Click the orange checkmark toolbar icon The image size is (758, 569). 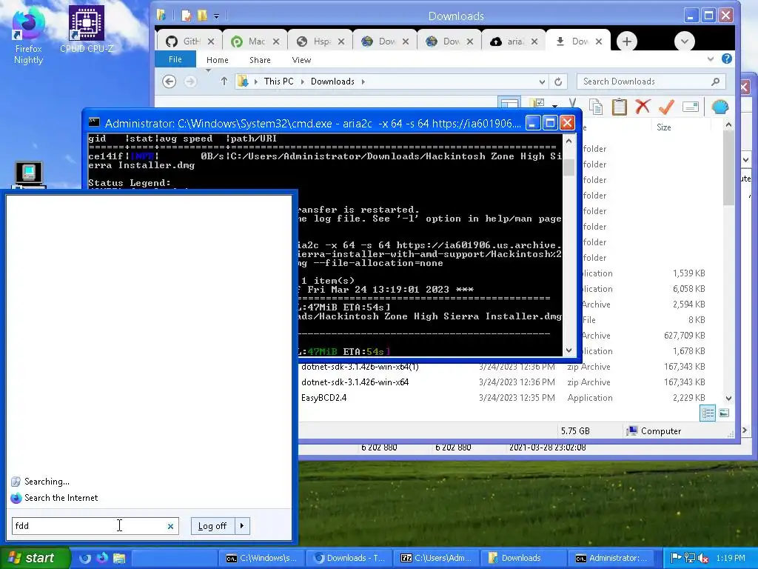(667, 107)
